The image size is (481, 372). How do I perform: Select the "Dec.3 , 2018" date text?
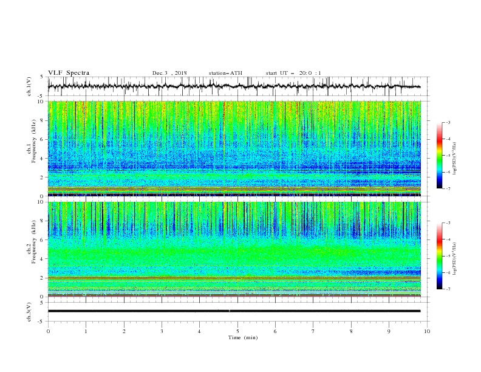click(x=169, y=73)
